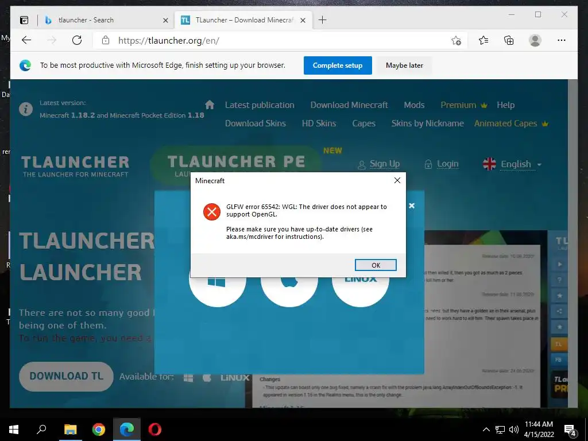Open the notification center icon
The image size is (588, 441).
pos(570,430)
